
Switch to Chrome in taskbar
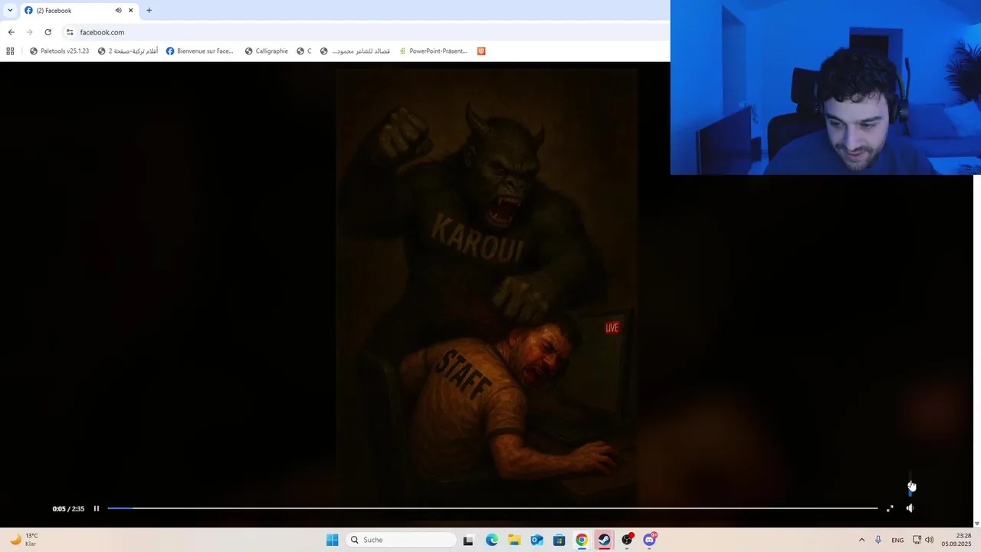pos(582,540)
